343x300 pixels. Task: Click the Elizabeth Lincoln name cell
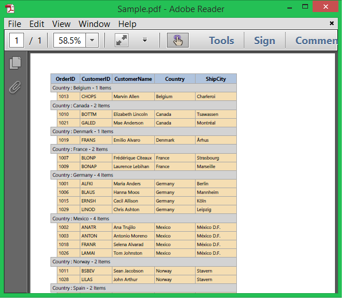(x=133, y=115)
